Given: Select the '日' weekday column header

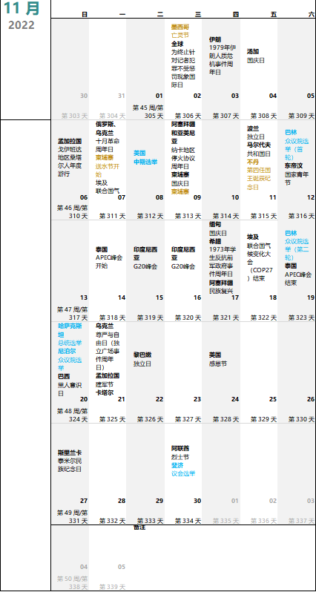Looking at the screenshot, I should [x=85, y=15].
